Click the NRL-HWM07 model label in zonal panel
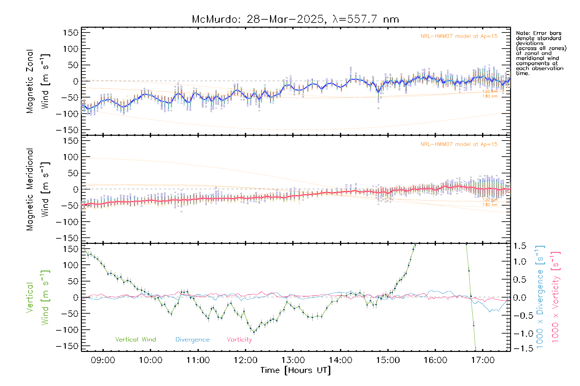The image size is (580, 386). tap(459, 36)
